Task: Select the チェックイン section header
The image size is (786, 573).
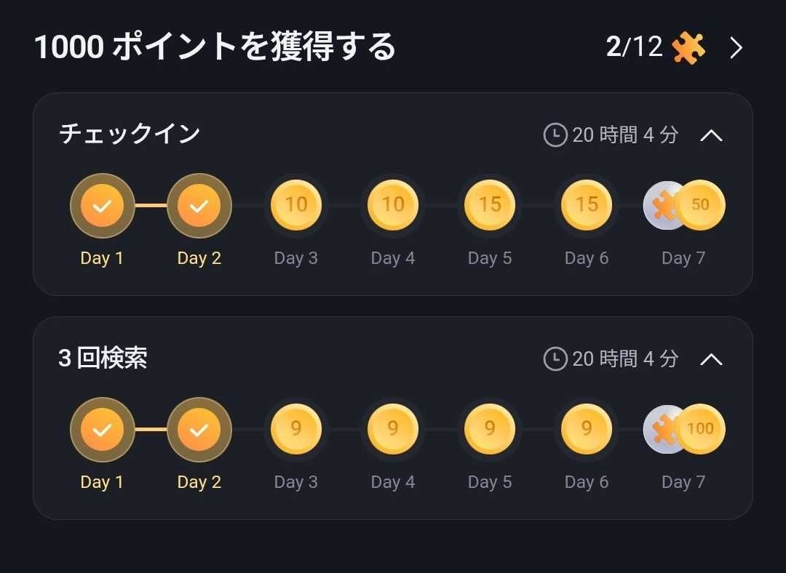Action: coord(128,134)
